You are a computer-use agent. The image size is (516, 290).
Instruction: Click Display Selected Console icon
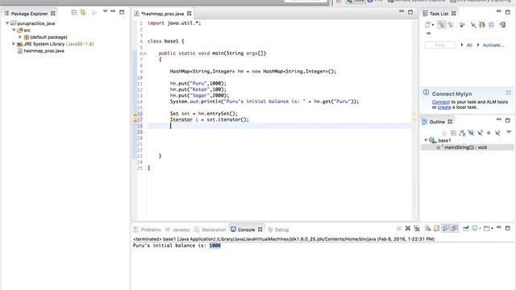475,229
